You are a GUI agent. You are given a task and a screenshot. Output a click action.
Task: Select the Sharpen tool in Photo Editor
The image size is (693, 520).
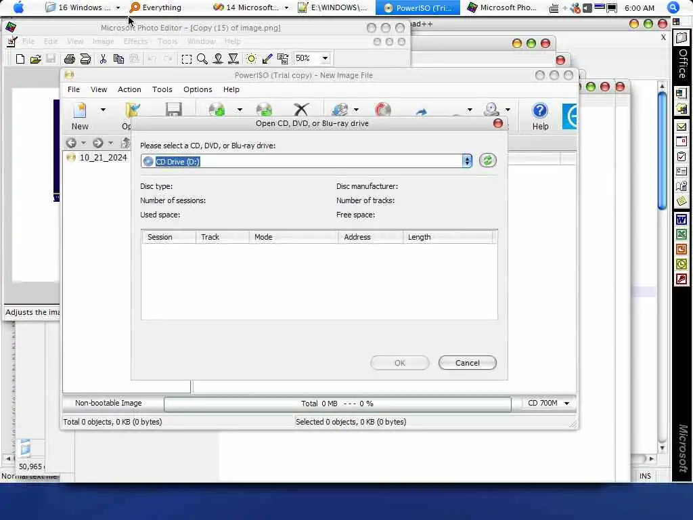[233, 59]
